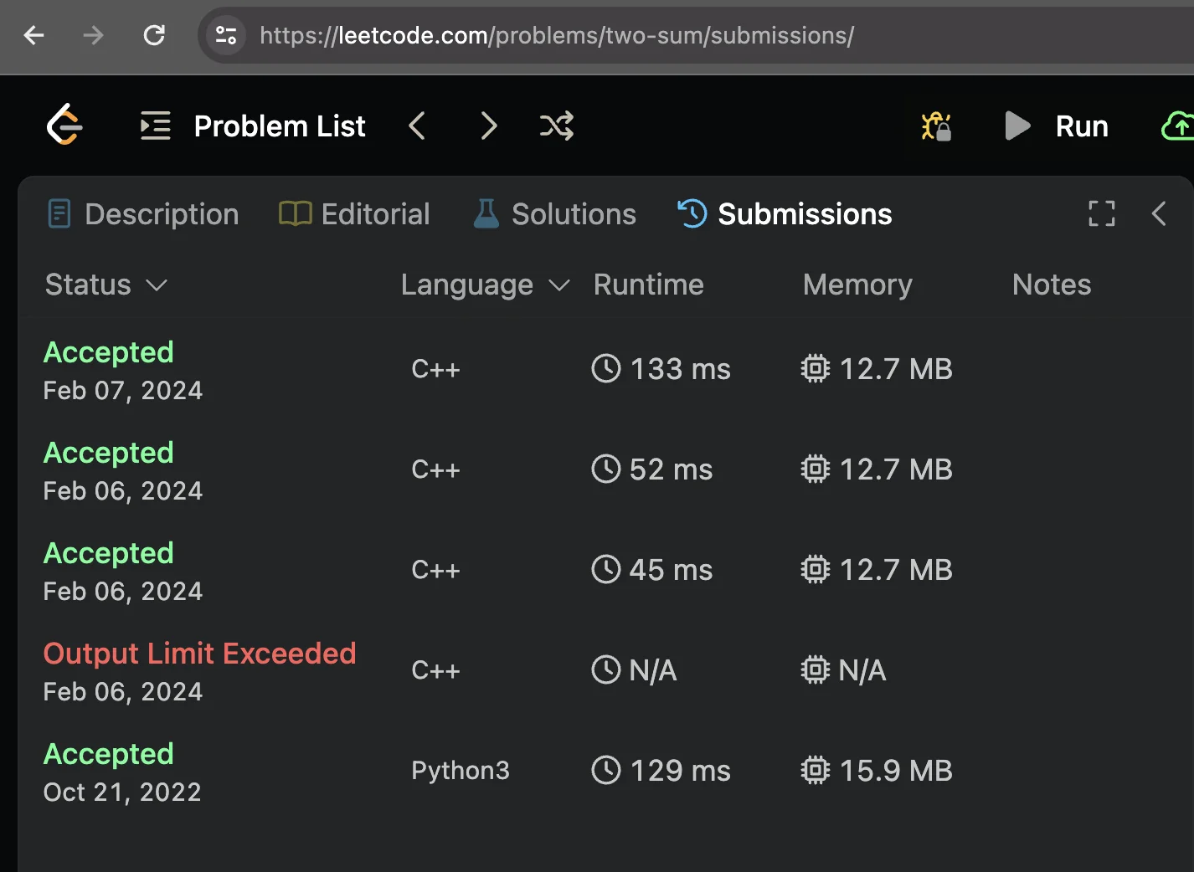Viewport: 1194px width, 872px height.
Task: Open the locked debugger icon
Action: pos(936,126)
